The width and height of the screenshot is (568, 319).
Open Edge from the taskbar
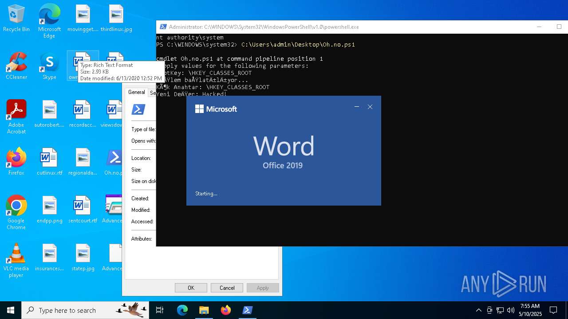(182, 310)
